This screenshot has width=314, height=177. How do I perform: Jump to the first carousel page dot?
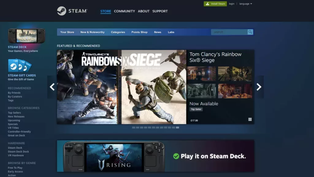(134, 127)
